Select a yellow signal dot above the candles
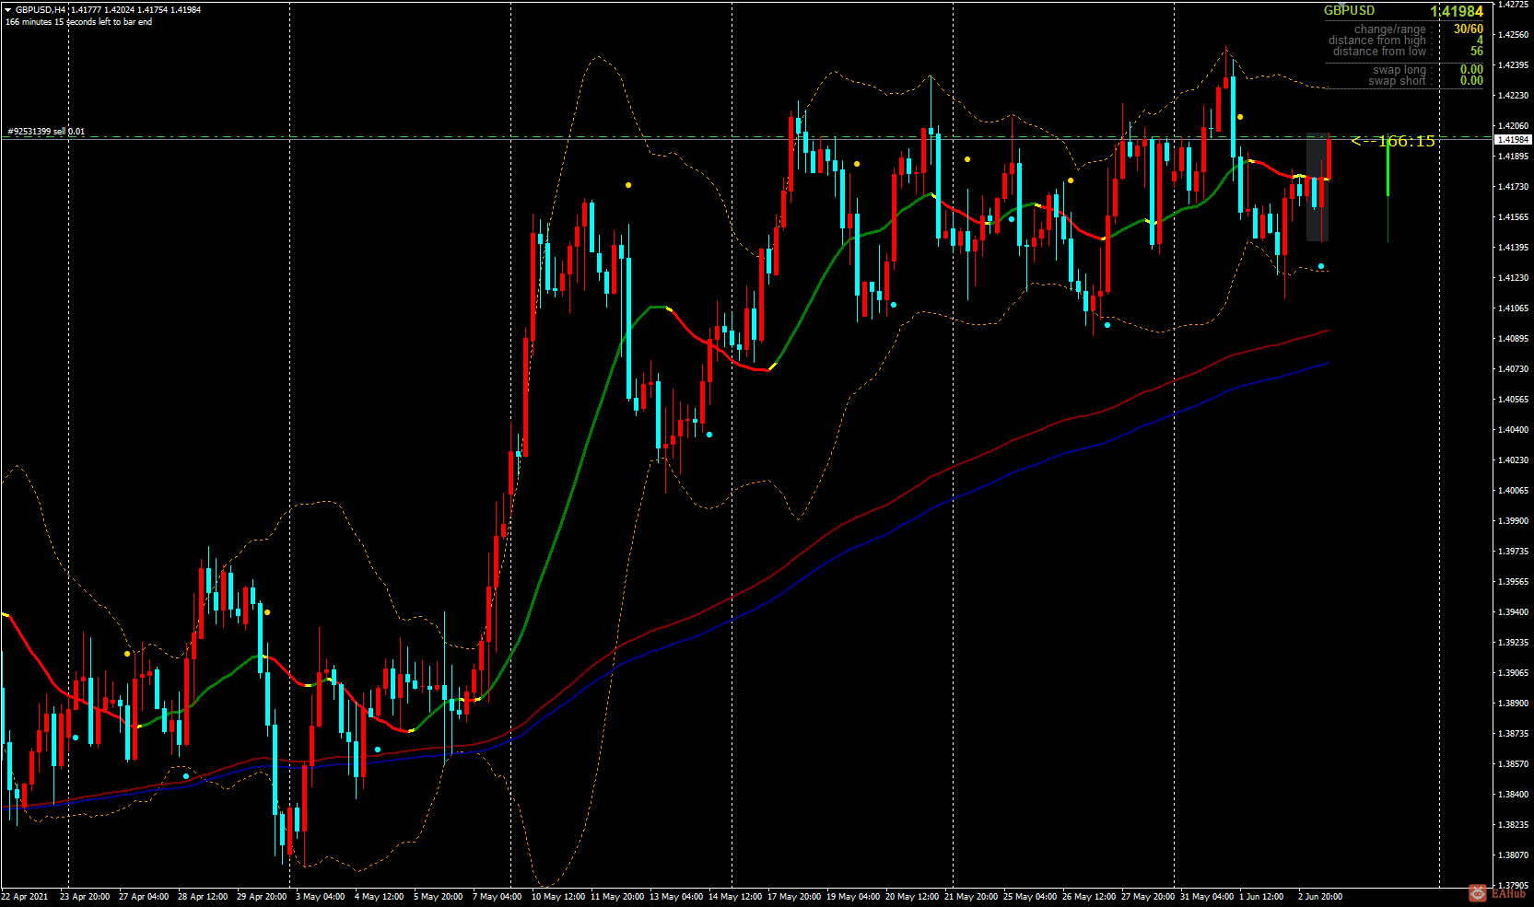Viewport: 1534px width, 907px height. click(628, 184)
